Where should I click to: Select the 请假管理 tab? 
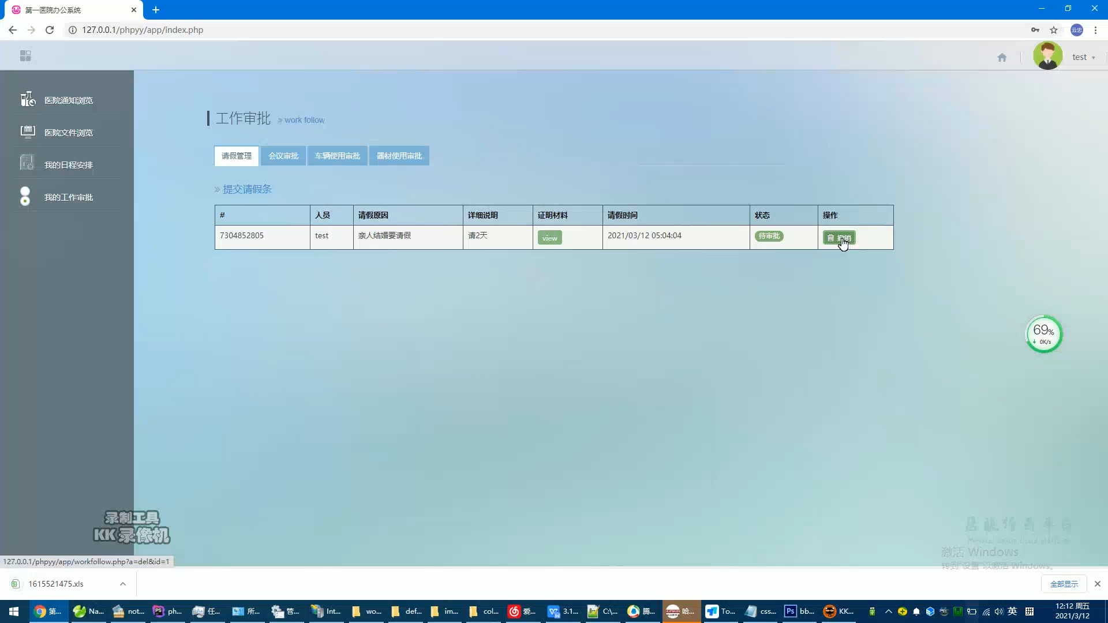(x=236, y=156)
